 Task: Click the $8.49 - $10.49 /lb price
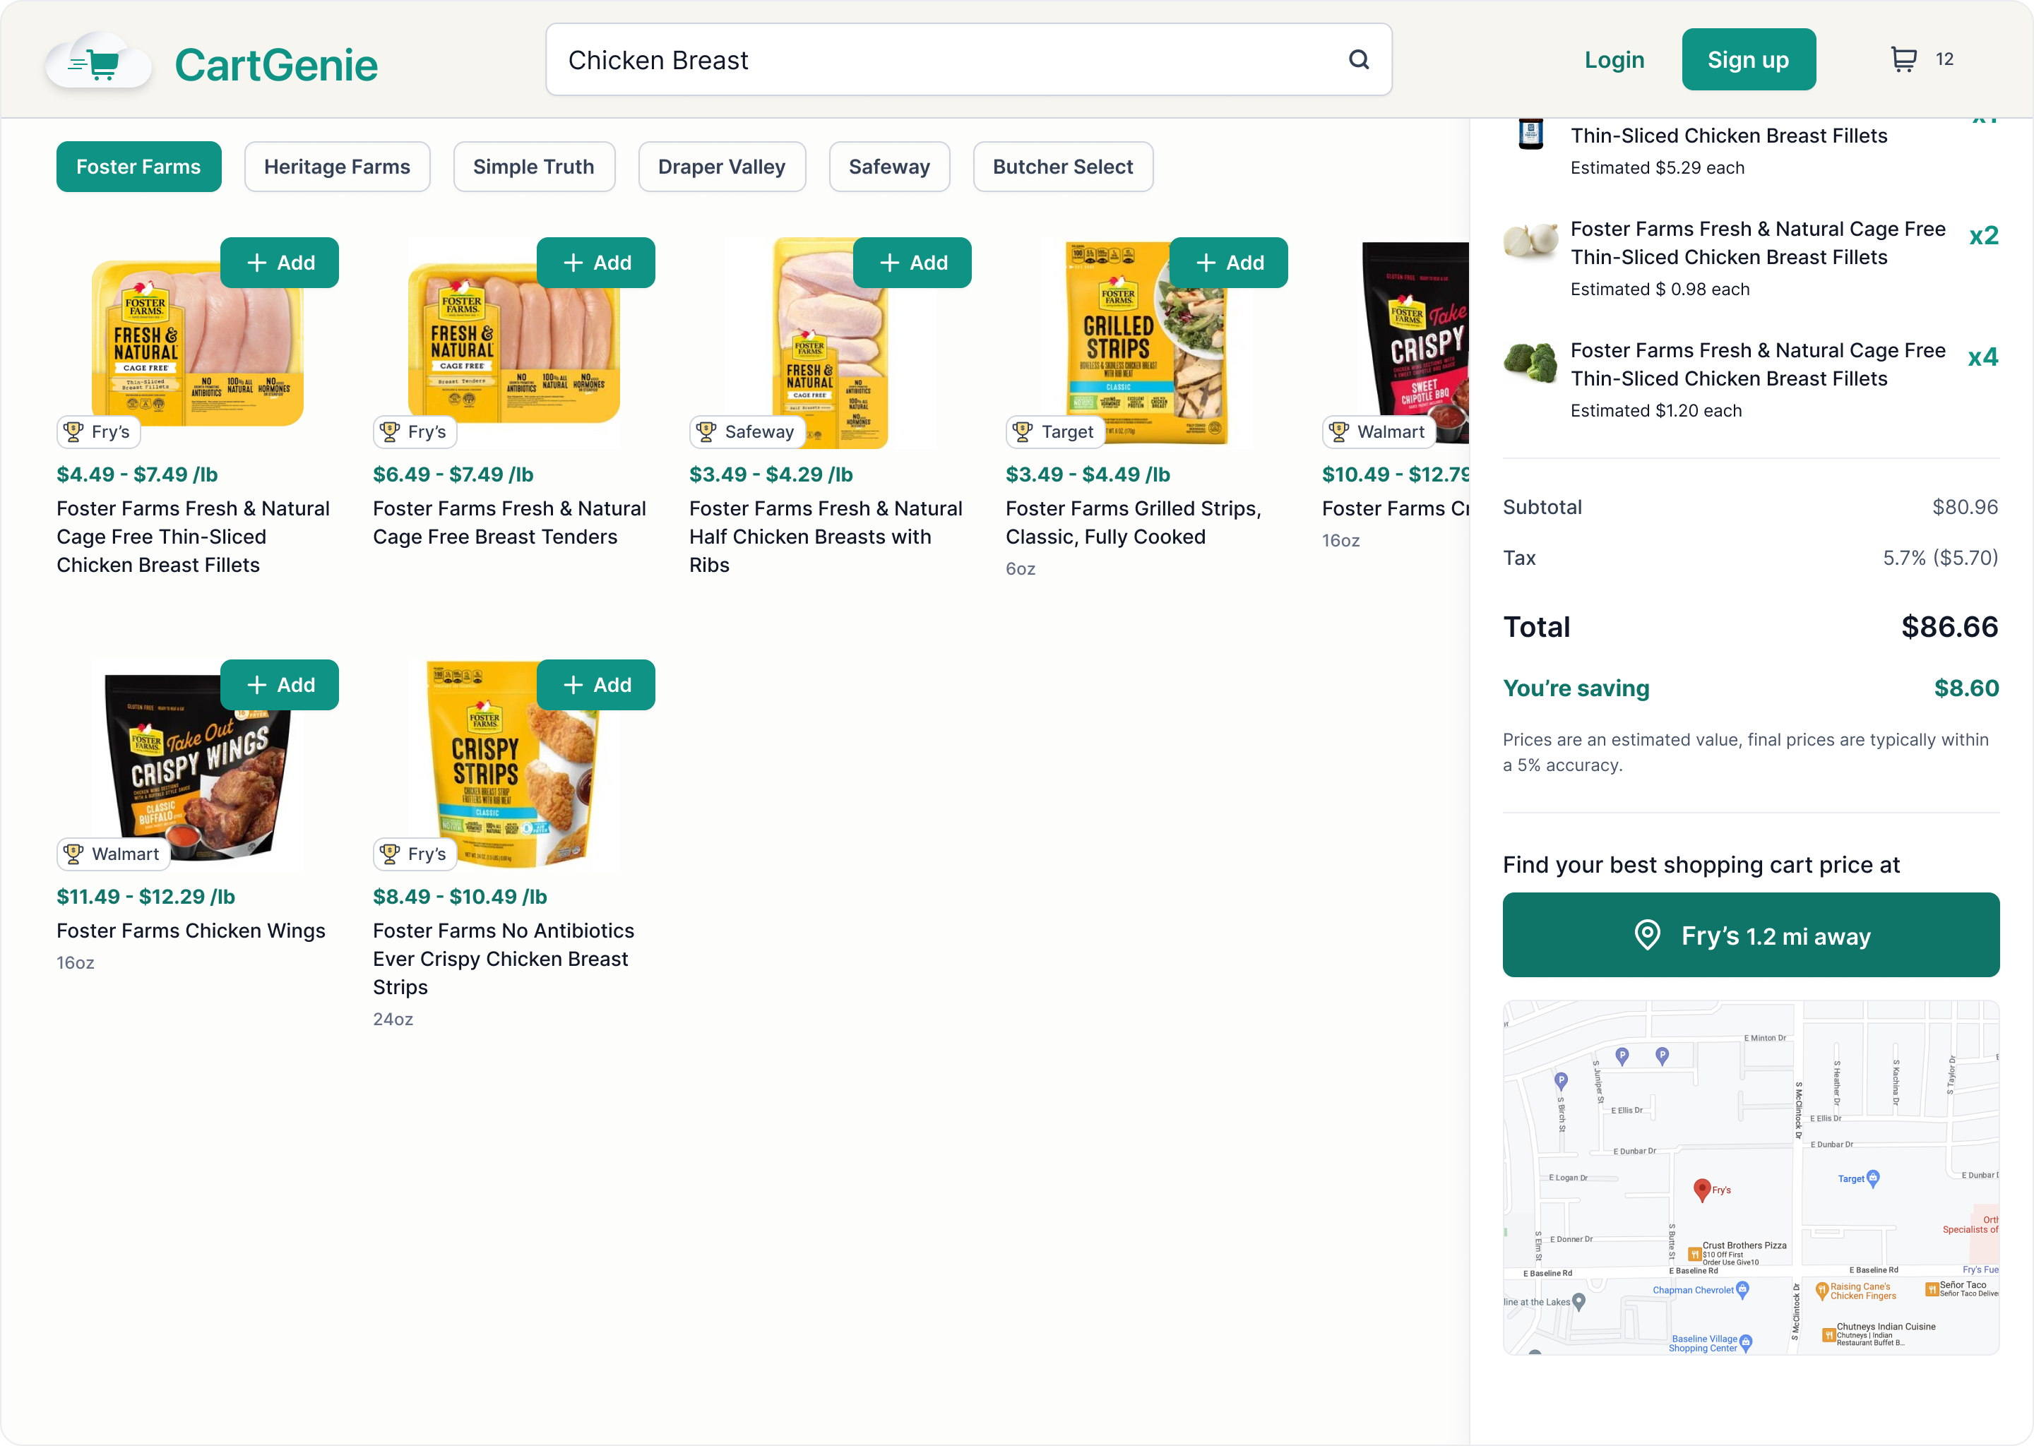click(x=460, y=897)
